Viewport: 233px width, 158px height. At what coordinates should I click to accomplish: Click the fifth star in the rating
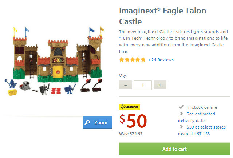pos(143,60)
